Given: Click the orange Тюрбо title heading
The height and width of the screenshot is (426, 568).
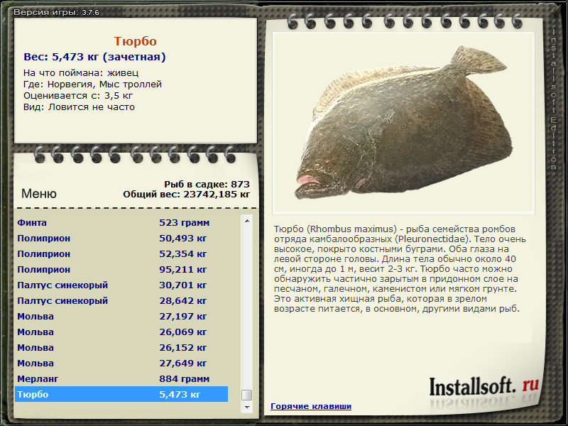Looking at the screenshot, I should pyautogui.click(x=136, y=41).
